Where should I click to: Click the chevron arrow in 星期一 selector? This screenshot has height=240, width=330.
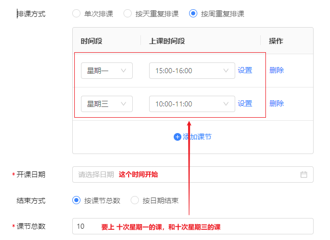coord(123,71)
